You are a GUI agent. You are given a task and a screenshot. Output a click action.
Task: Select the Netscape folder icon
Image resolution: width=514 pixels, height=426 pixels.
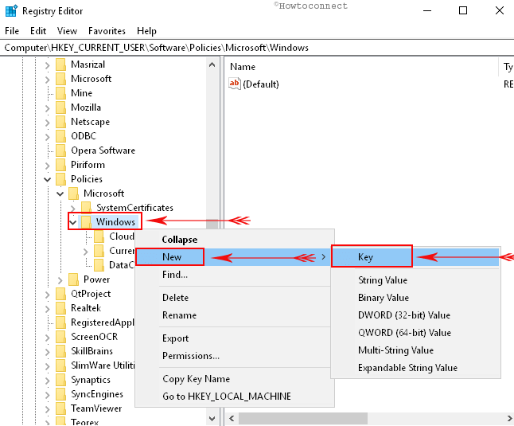[x=61, y=122]
